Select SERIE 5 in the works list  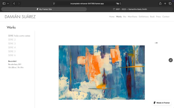pyautogui.click(x=12, y=51)
